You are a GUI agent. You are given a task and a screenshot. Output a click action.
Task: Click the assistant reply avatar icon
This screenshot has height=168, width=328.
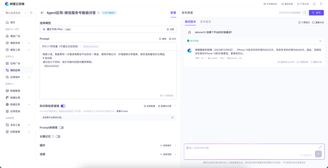[190, 50]
